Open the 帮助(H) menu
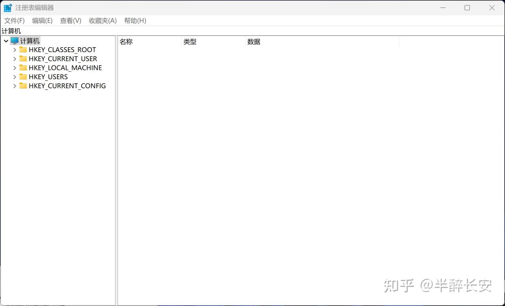This screenshot has height=306, width=505. [x=135, y=21]
